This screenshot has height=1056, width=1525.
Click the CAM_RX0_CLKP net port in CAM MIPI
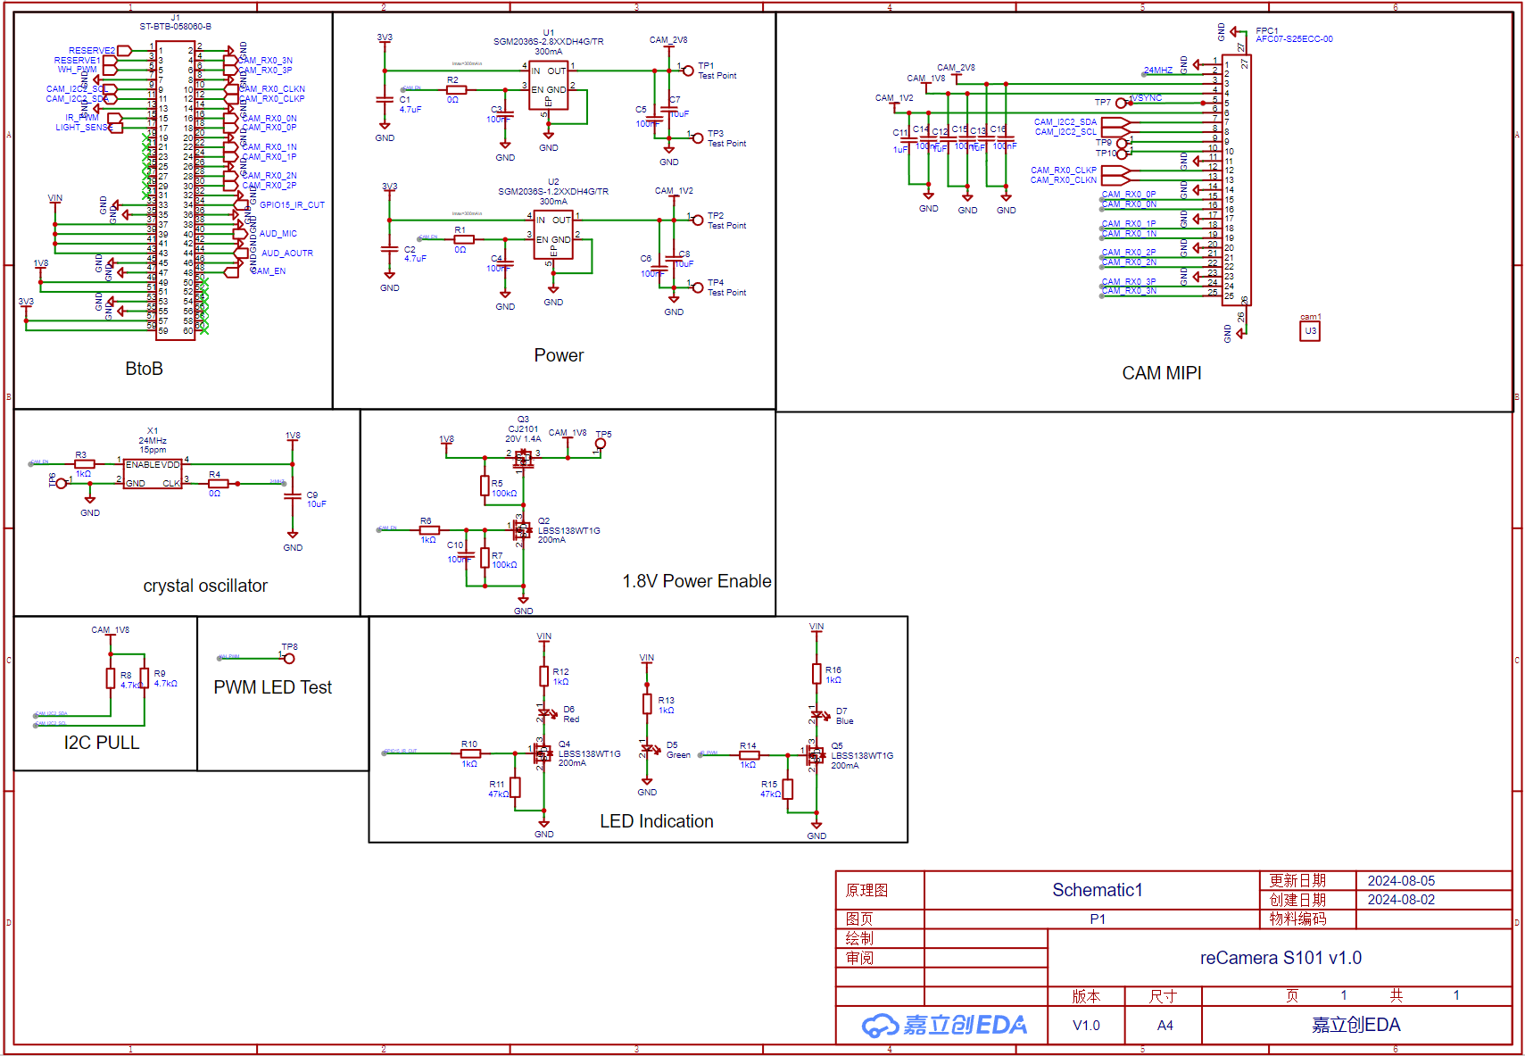(x=1064, y=170)
